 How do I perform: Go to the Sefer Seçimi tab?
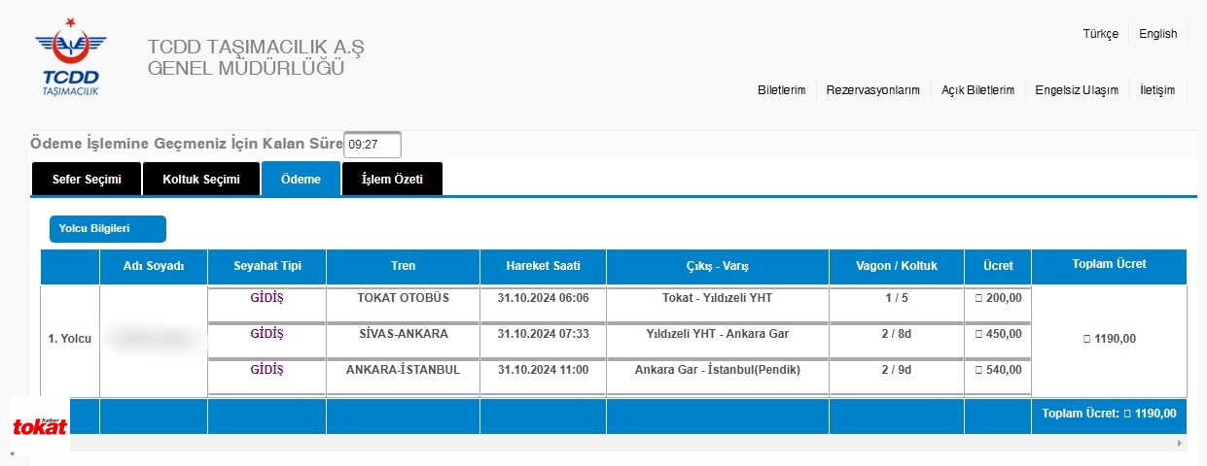(x=87, y=179)
